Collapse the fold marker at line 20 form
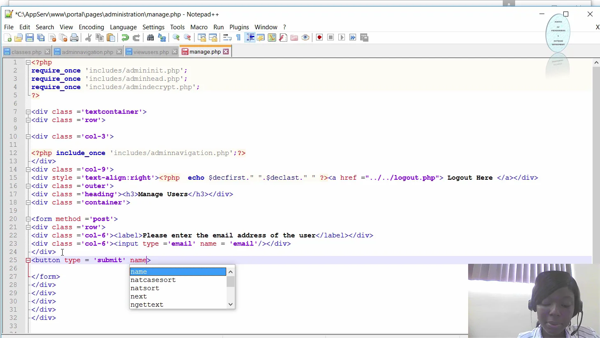This screenshot has height=338, width=600. tap(28, 219)
